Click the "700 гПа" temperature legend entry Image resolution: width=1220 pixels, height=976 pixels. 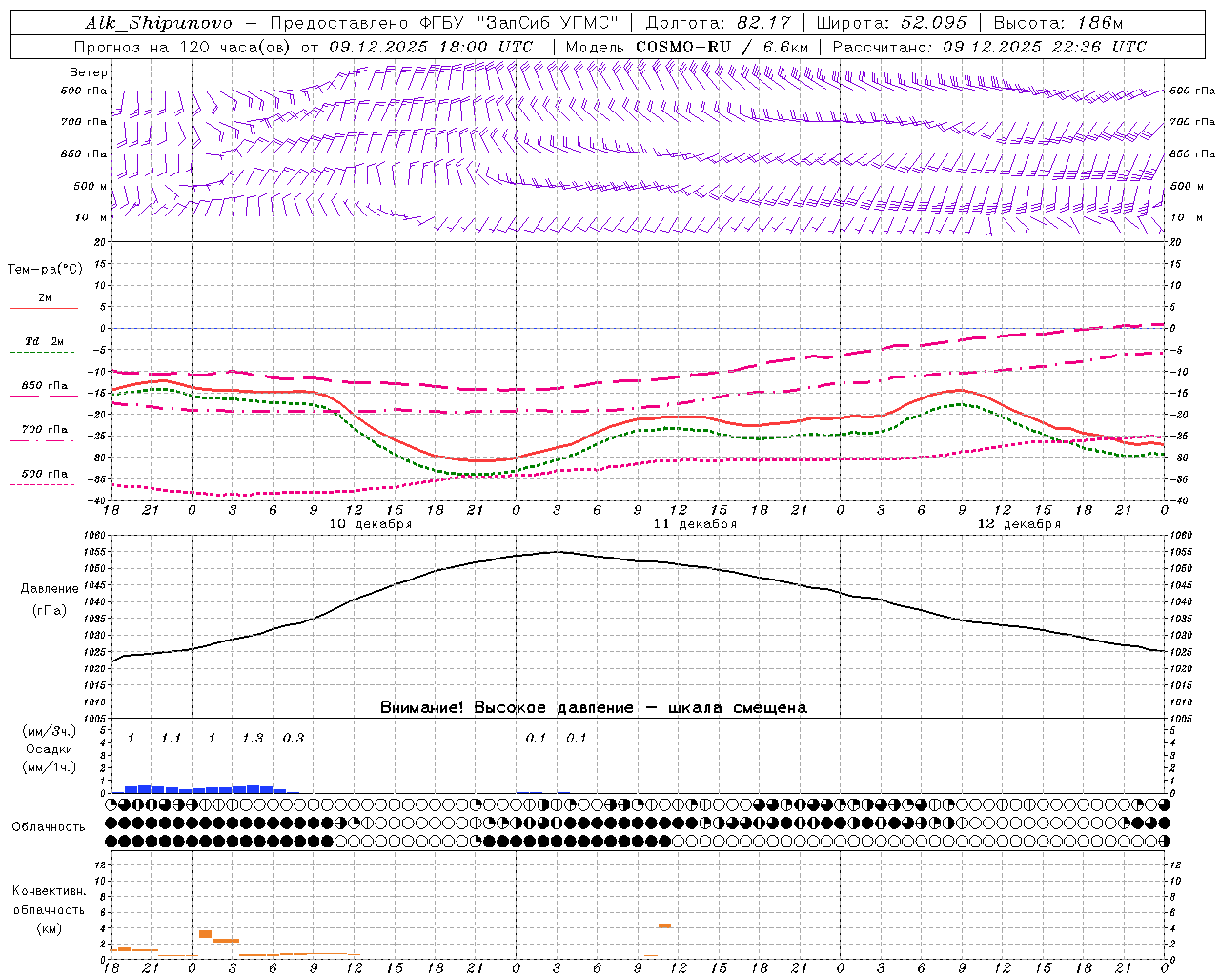click(x=45, y=429)
